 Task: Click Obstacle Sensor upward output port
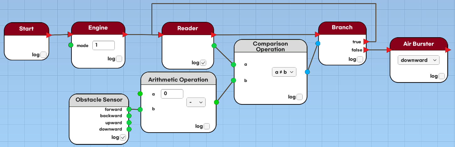(x=129, y=123)
